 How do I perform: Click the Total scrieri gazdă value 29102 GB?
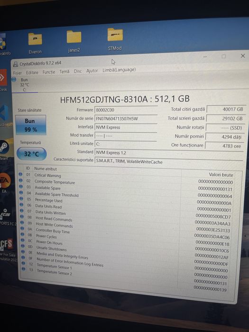click(225, 119)
